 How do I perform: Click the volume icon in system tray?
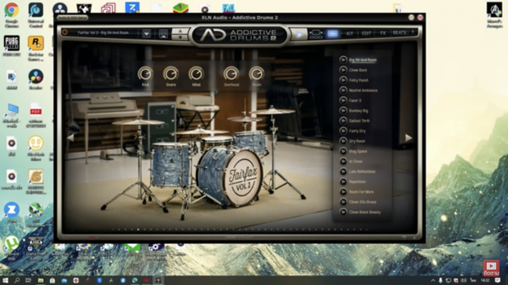click(x=464, y=281)
